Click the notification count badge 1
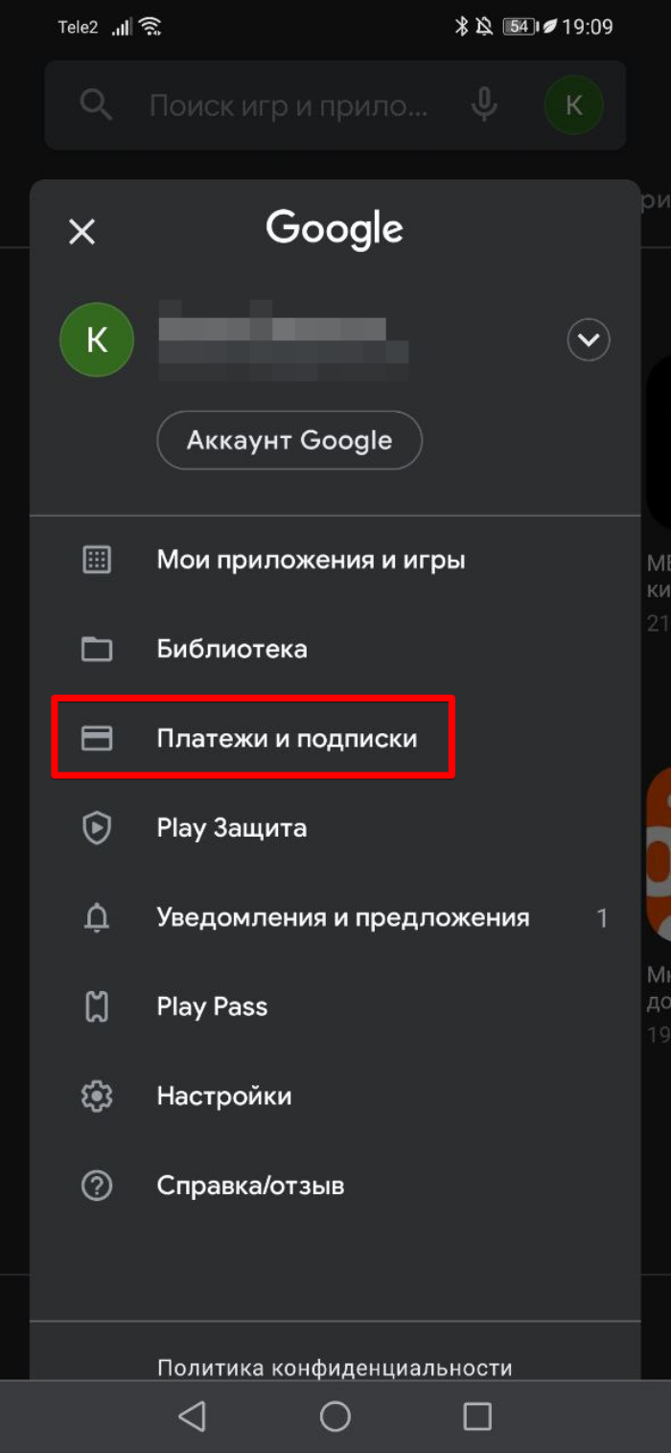 point(602,918)
